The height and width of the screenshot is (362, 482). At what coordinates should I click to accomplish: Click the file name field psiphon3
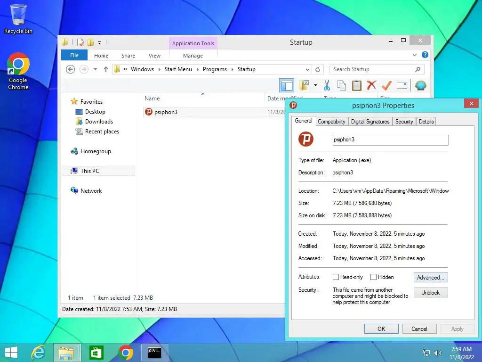[390, 140]
